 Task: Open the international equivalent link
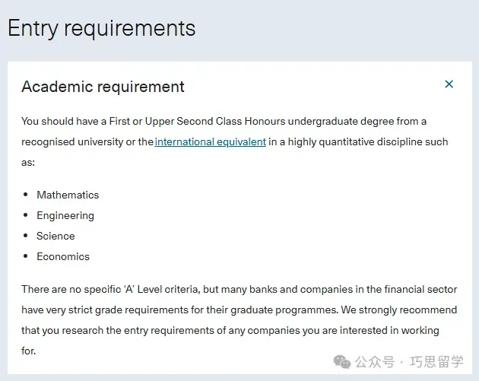tap(211, 142)
